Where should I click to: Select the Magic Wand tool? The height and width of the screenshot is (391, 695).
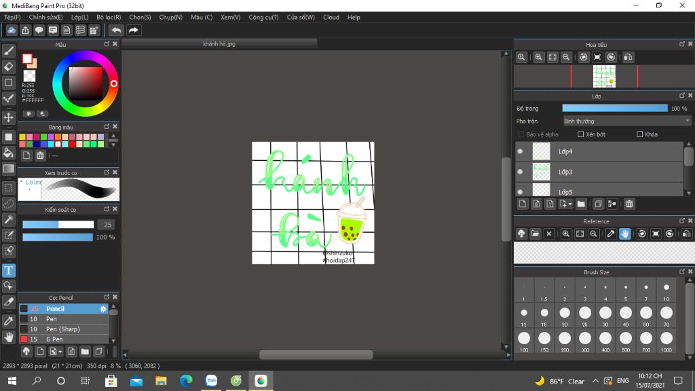click(8, 219)
